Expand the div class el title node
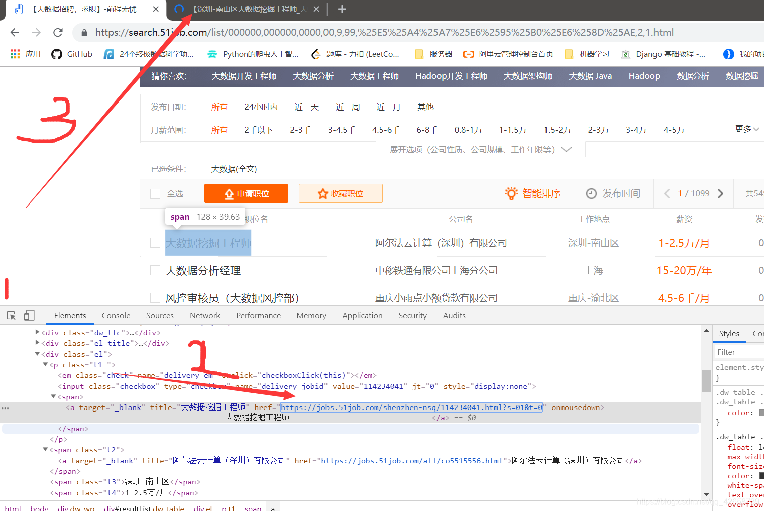 [37, 342]
